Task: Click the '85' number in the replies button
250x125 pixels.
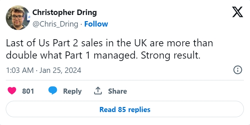Action: point(122,110)
